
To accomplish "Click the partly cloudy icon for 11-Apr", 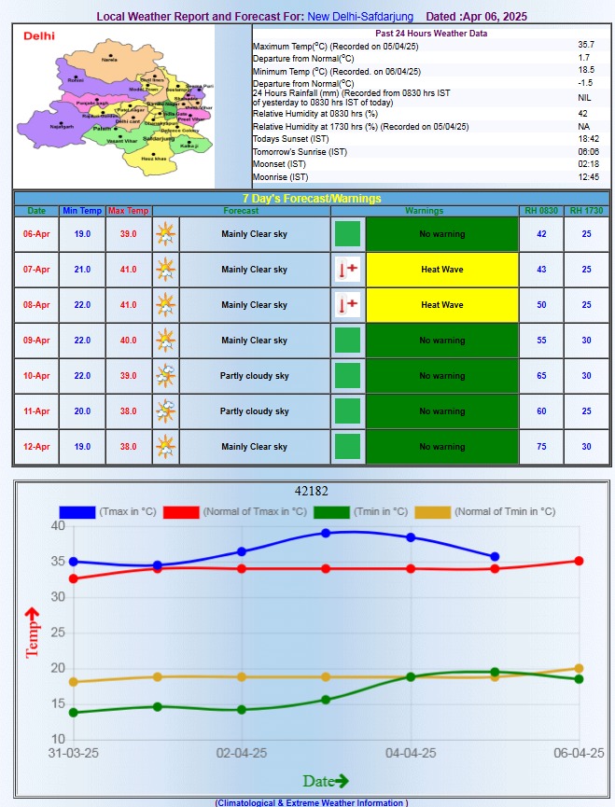I will (x=166, y=411).
